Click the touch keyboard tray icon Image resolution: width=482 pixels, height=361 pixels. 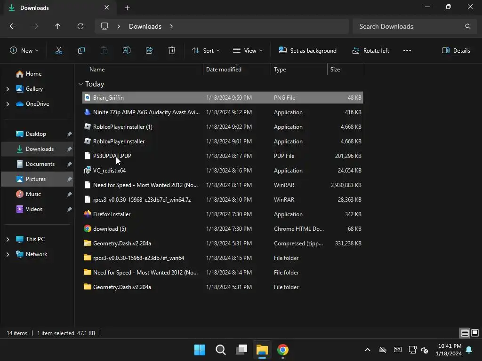[x=397, y=350]
